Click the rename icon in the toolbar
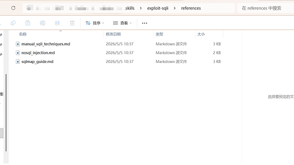This screenshot has width=294, height=165. pos(43,23)
